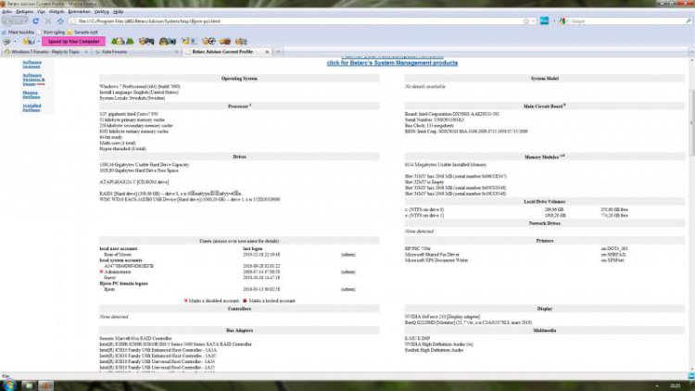This screenshot has width=695, height=391.
Task: Click the blue square icon beside the address bar
Action: (x=544, y=20)
